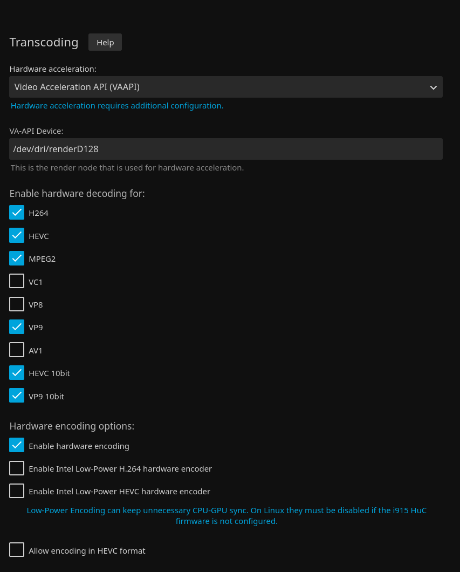
Task: Click the VA-API Device input field
Action: click(226, 149)
